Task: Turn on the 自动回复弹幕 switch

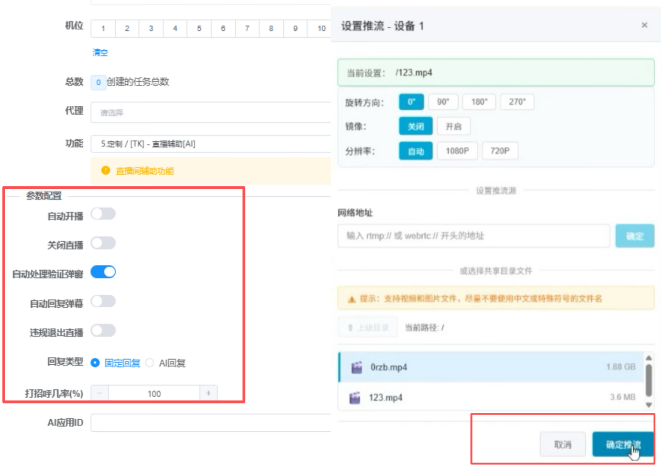Action: pyautogui.click(x=103, y=301)
